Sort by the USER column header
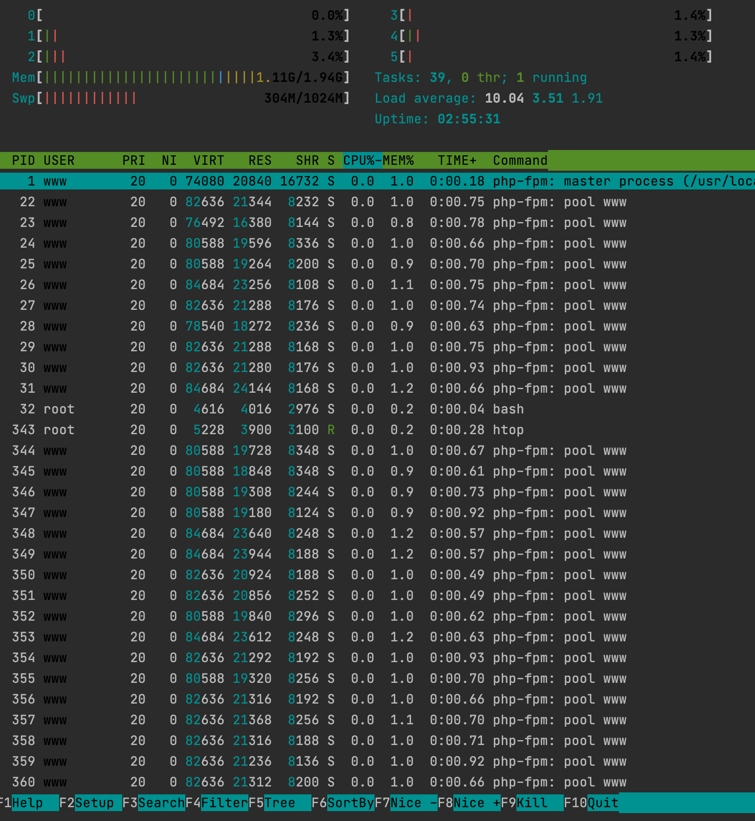The image size is (755, 821). pyautogui.click(x=59, y=160)
